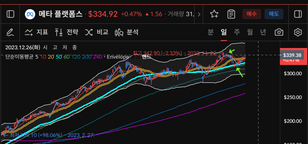Image resolution: width=308 pixels, height=144 pixels.
Task: Click the 거래량 volume label
Action: pos(176,14)
